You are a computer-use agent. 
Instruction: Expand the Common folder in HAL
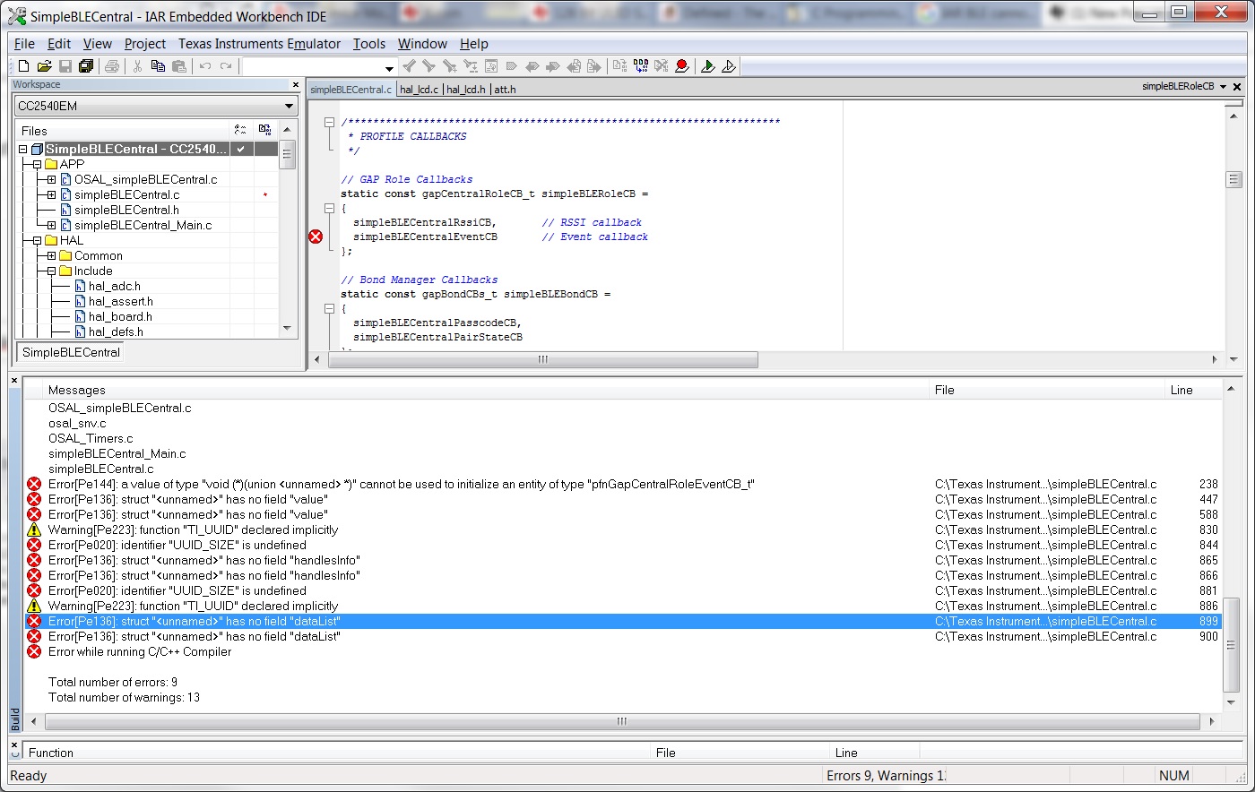[51, 255]
